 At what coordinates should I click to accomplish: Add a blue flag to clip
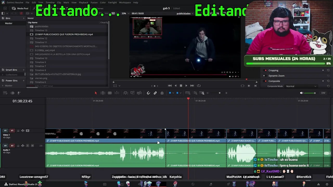coord(170,93)
